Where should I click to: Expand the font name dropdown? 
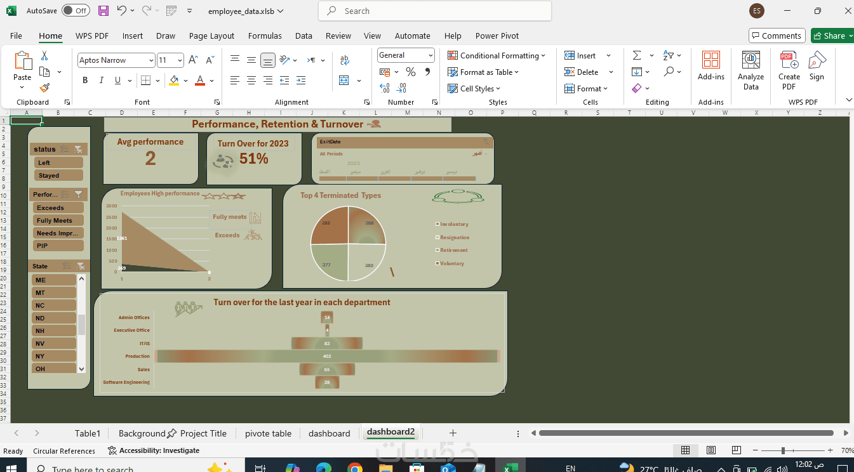151,60
